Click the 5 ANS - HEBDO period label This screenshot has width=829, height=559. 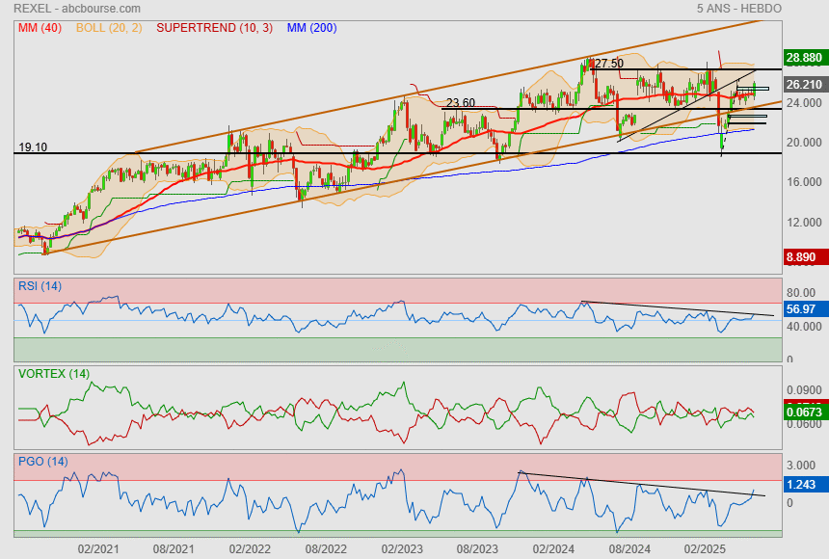pyautogui.click(x=738, y=9)
